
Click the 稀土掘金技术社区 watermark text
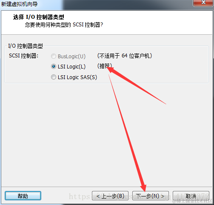tap(192, 201)
